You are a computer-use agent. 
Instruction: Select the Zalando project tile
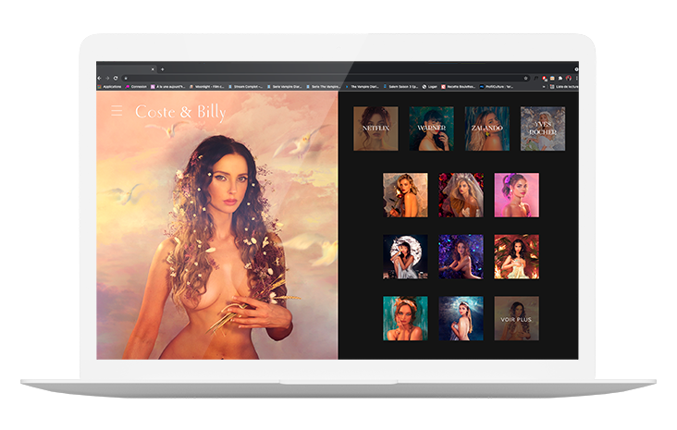(x=486, y=129)
